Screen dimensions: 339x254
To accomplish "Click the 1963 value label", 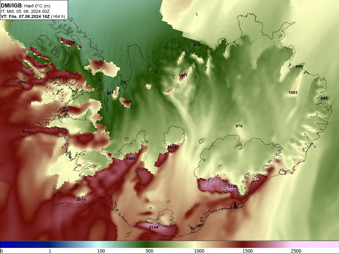I will pyautogui.click(x=131, y=158).
